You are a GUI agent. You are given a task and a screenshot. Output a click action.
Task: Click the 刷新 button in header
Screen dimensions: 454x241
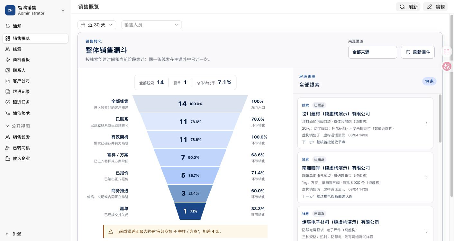408,7
